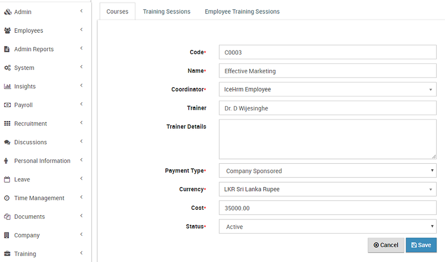This screenshot has width=445, height=262.
Task: Click the Save button
Action: [421, 245]
